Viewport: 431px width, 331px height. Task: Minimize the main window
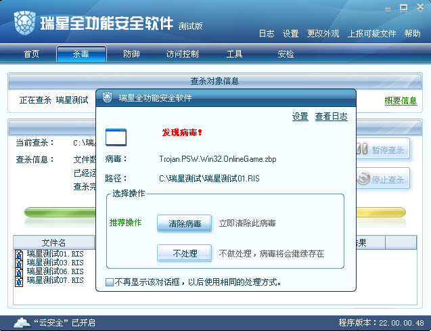(388, 9)
